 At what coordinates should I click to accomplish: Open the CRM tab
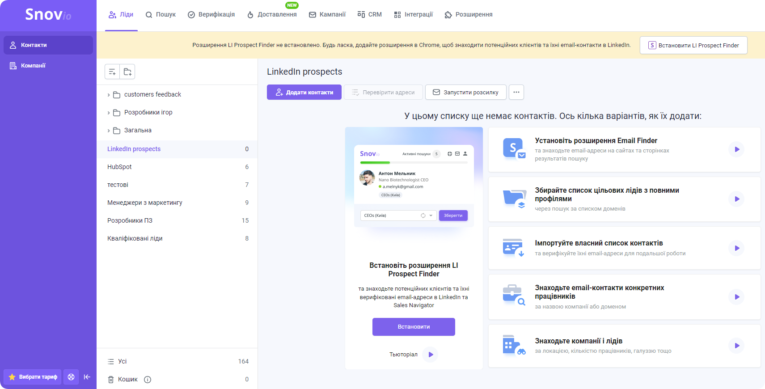(x=370, y=15)
